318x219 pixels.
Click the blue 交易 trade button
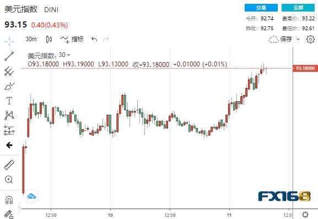tap(261, 8)
